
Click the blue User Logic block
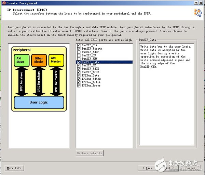click(39, 102)
